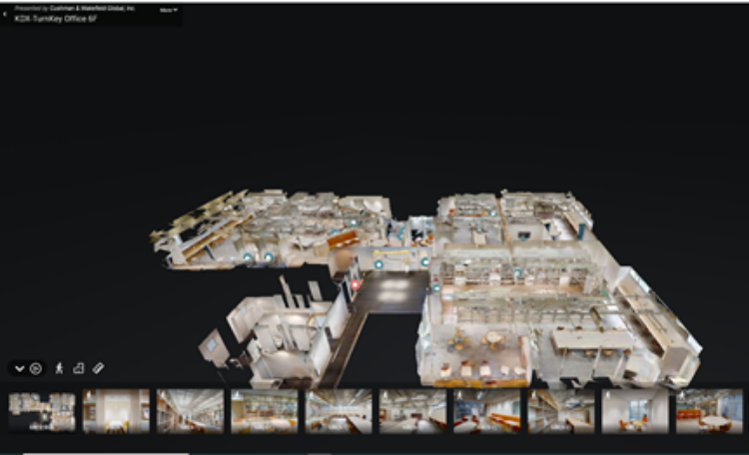Click the KDX-TurnKey Office 6F title
This screenshot has height=455, width=749.
55,19
